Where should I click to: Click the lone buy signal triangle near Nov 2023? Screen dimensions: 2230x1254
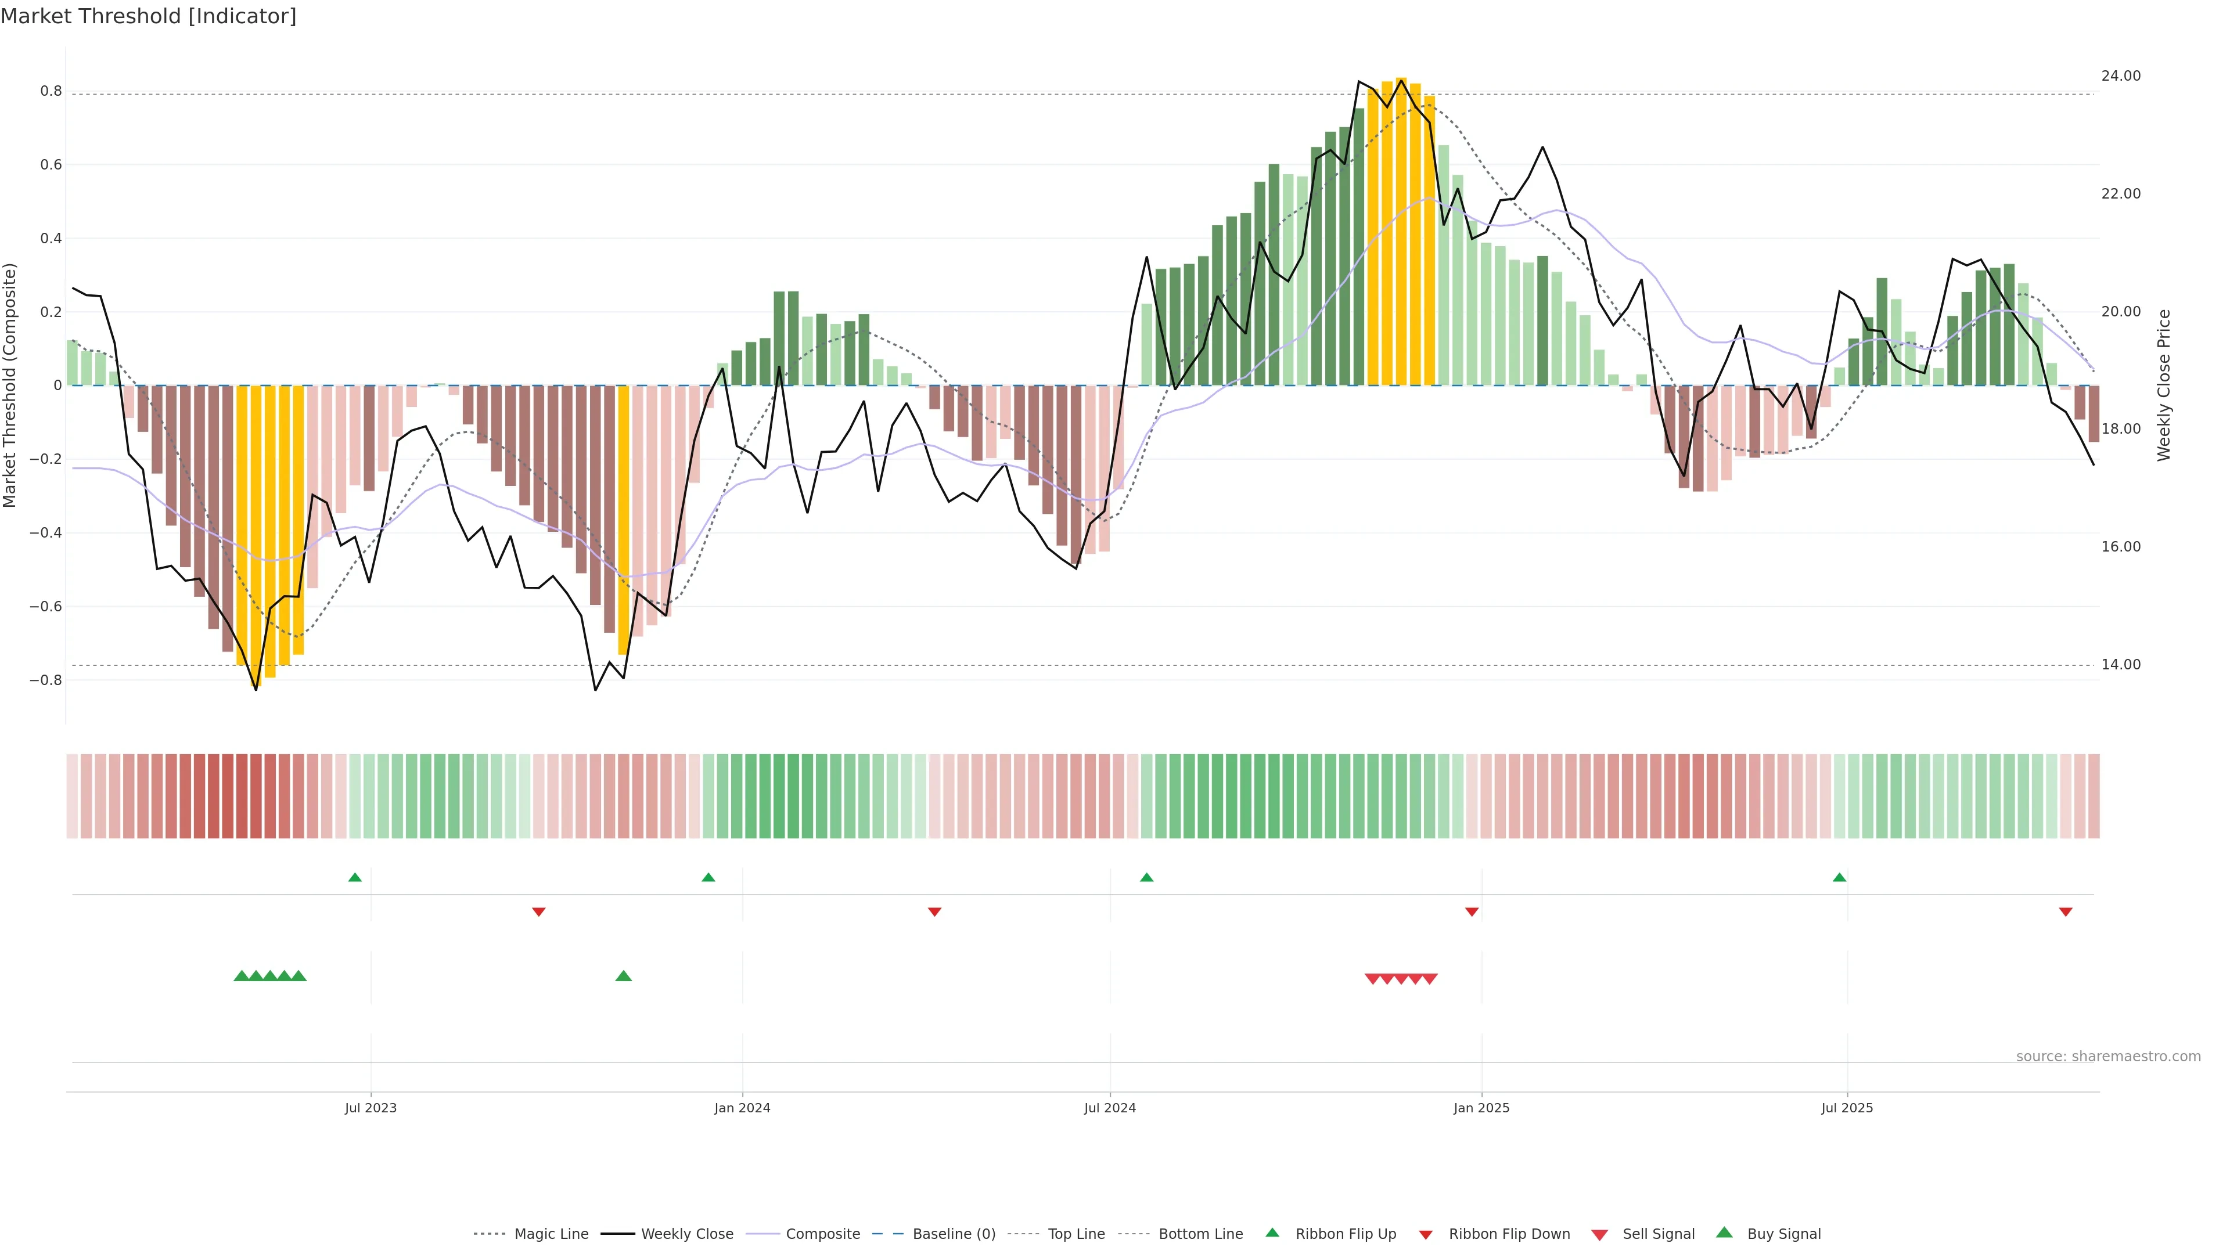(623, 976)
